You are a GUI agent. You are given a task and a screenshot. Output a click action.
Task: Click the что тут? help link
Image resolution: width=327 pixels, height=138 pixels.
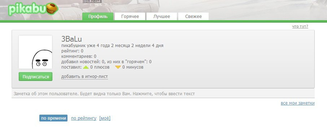click(x=300, y=26)
